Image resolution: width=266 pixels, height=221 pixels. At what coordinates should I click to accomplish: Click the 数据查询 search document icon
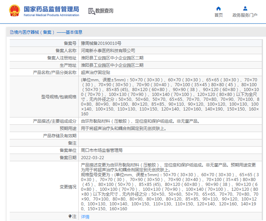pos(92,11)
